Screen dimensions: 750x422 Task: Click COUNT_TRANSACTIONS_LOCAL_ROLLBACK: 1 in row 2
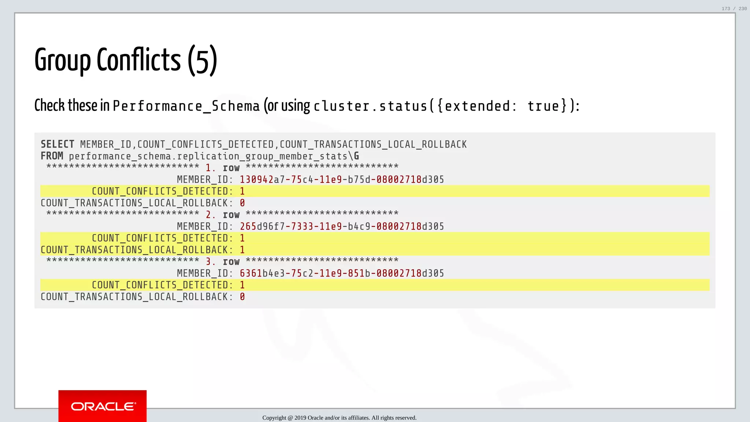[375, 250]
